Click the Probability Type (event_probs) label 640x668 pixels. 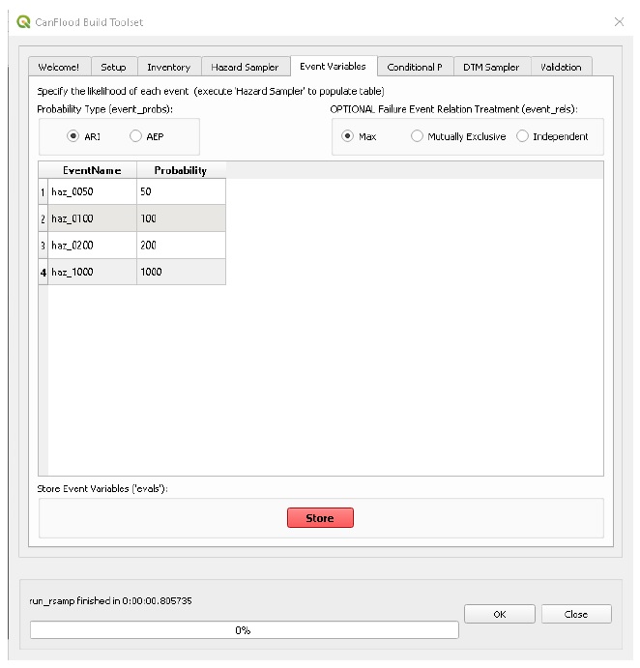tap(104, 109)
